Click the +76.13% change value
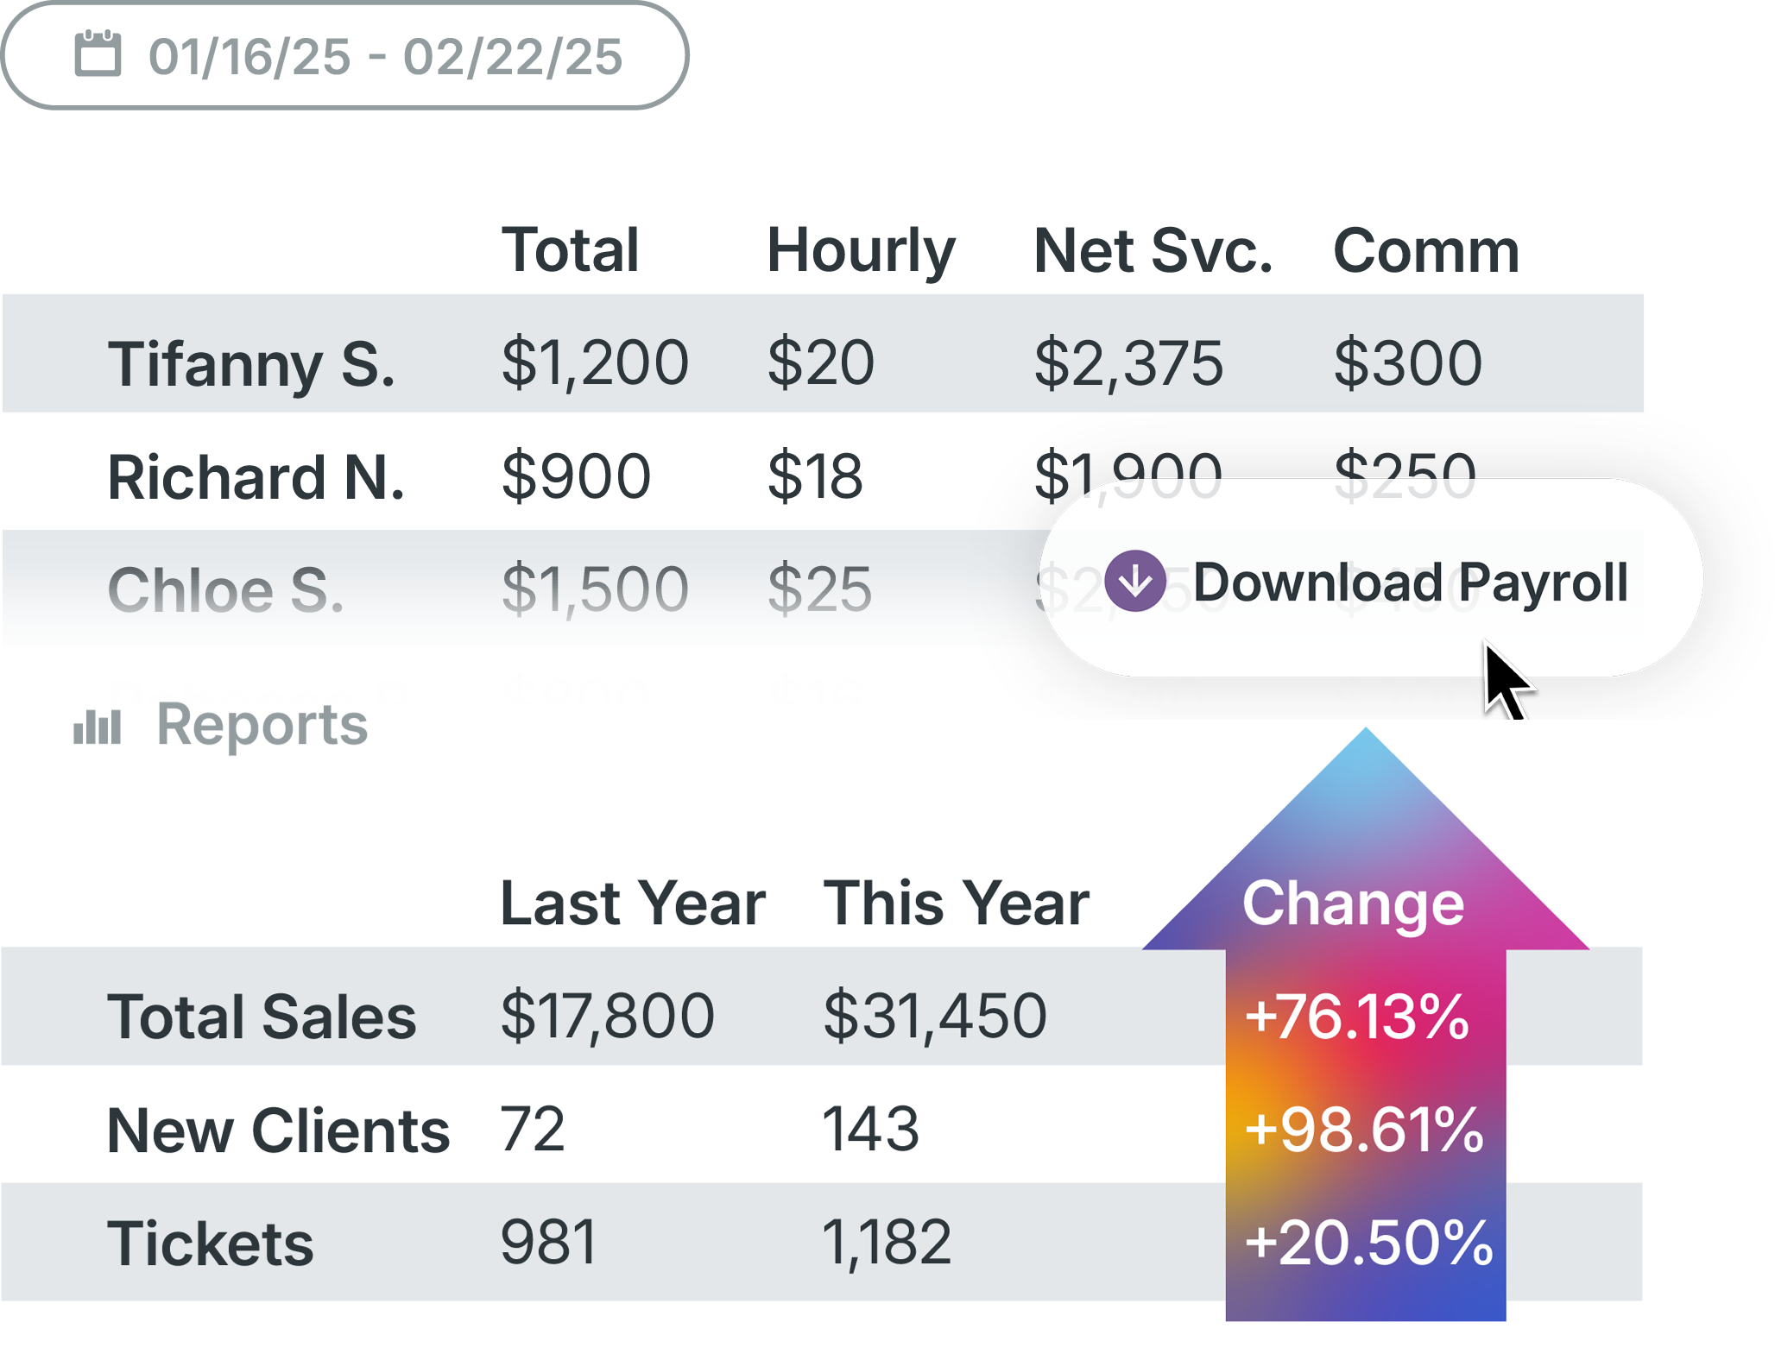This screenshot has width=1775, height=1360. click(x=1356, y=1017)
